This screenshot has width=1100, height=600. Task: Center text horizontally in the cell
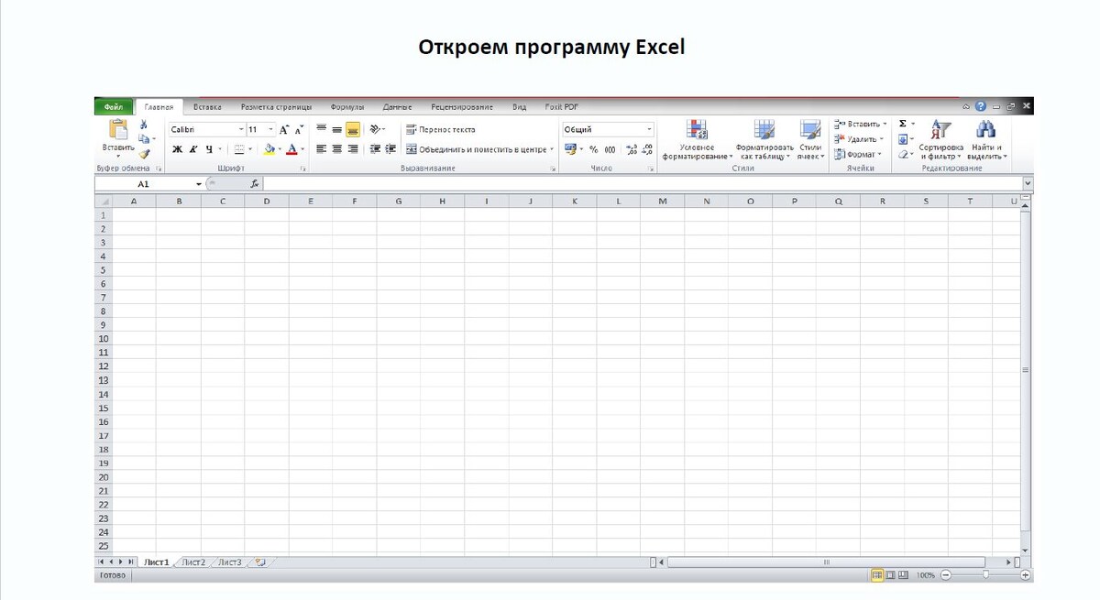point(336,149)
